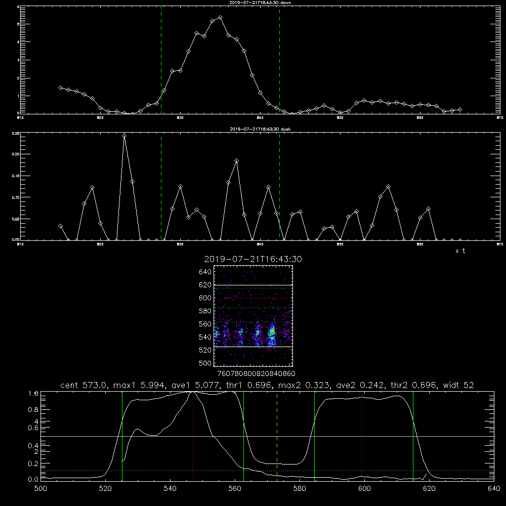Click the '0.8' label on bottom plot y-axis
The width and height of the screenshot is (506, 506).
click(x=33, y=410)
